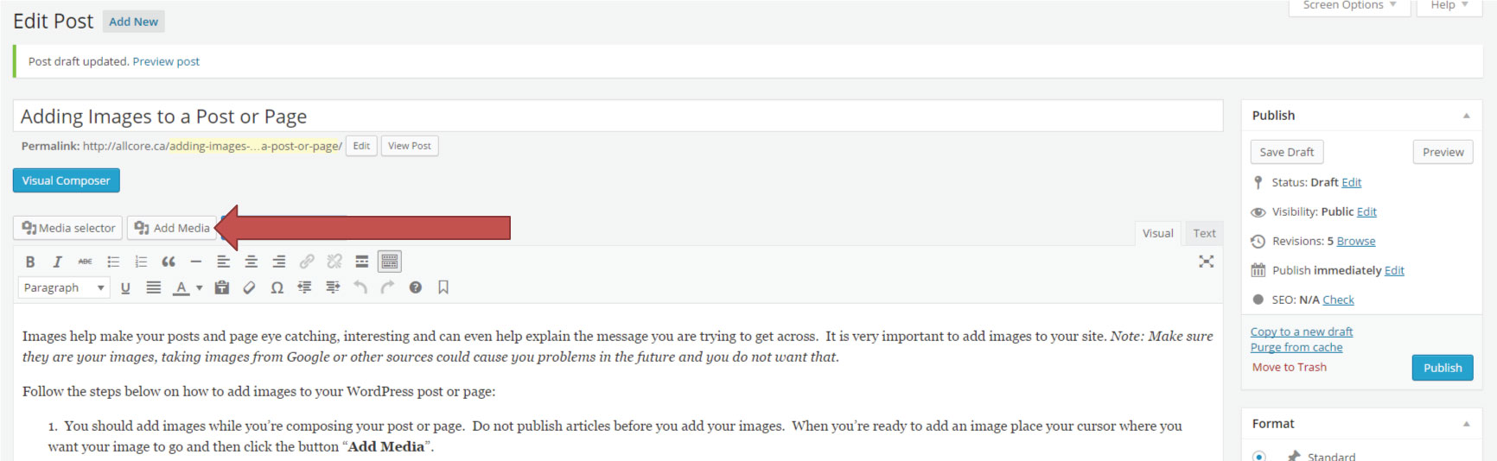1497x461 pixels.
Task: Open the text color picker arrow
Action: pos(200,287)
